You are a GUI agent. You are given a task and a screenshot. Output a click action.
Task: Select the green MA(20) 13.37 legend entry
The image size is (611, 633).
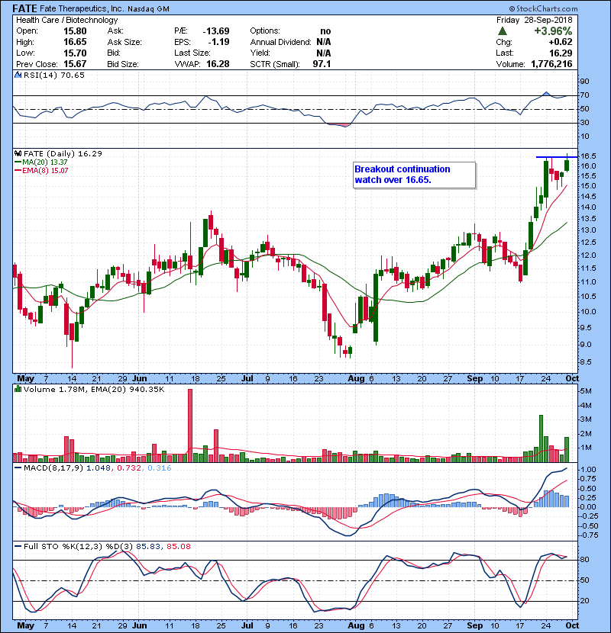point(41,162)
